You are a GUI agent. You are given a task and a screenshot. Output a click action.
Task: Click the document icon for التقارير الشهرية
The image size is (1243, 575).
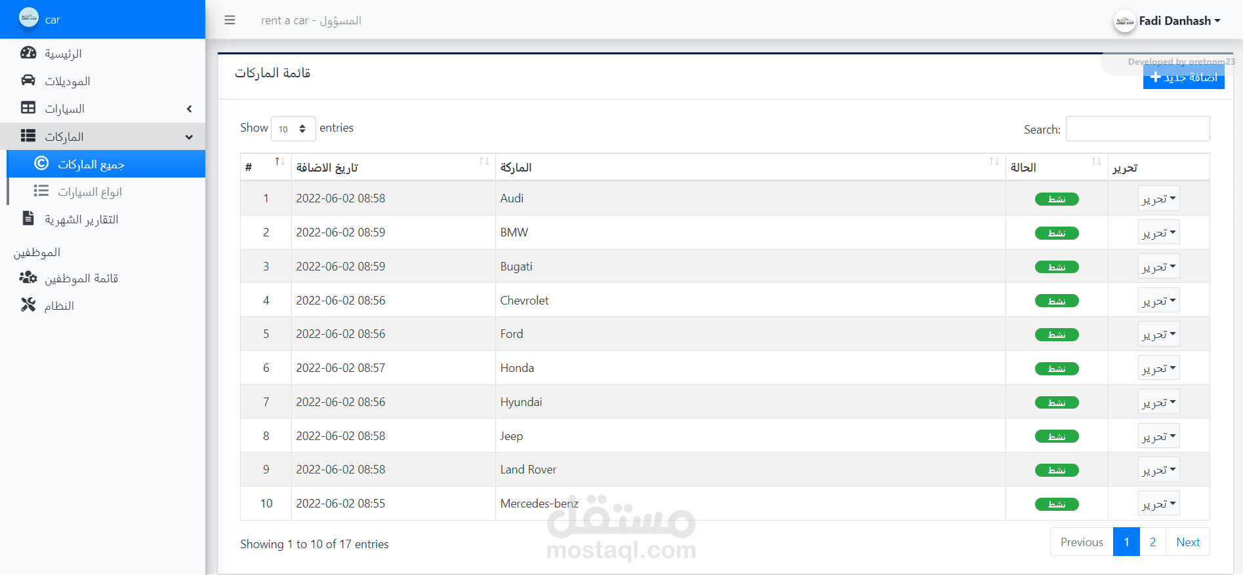tap(28, 218)
